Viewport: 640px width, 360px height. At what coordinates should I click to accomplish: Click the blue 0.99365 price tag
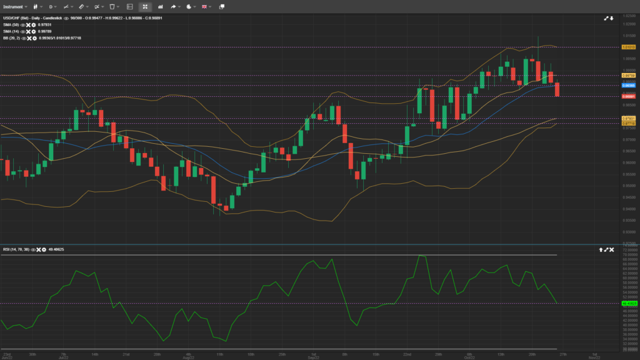629,85
